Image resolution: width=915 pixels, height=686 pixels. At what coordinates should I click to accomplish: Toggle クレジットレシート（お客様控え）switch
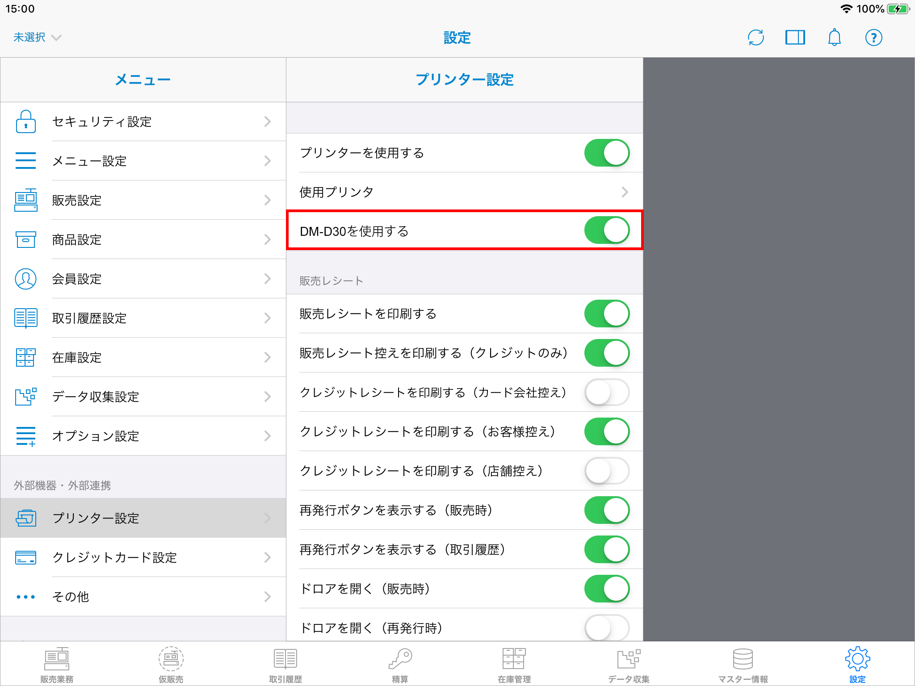point(607,431)
